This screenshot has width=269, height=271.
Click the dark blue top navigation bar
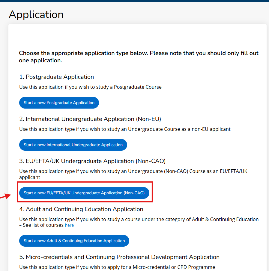134,2
